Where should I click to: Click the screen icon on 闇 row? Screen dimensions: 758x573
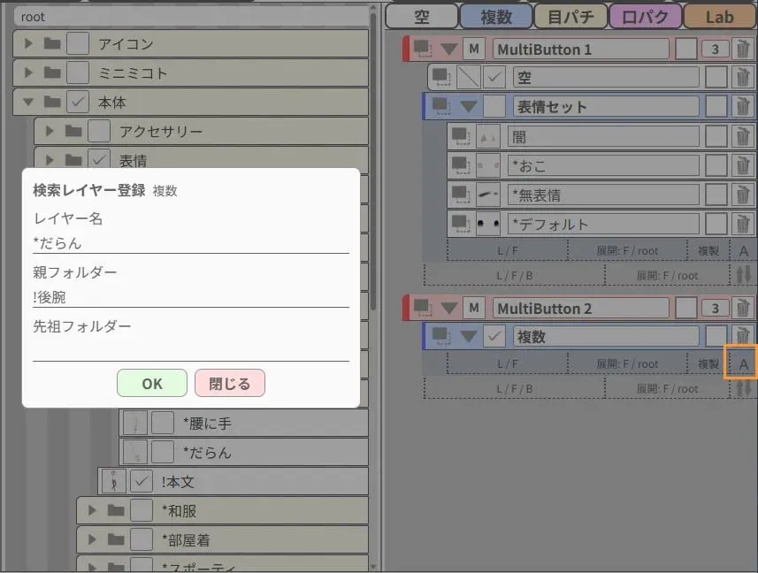(460, 137)
